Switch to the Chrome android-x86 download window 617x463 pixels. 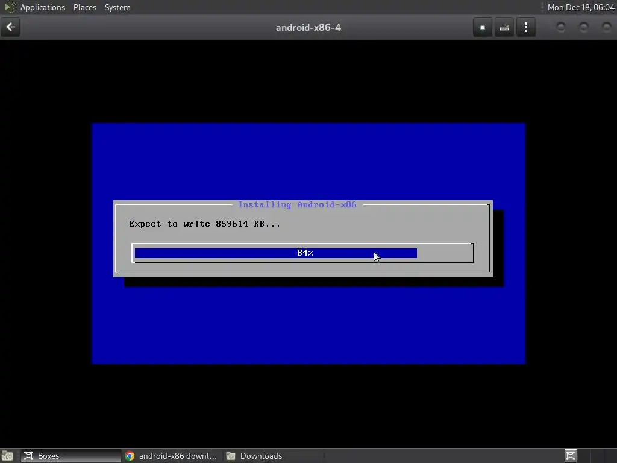[x=172, y=456]
